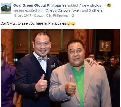Click the restroom sign in the photo
This screenshot has height=107, width=121.
105,46
